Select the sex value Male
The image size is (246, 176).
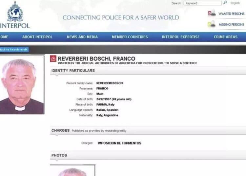pos(100,94)
